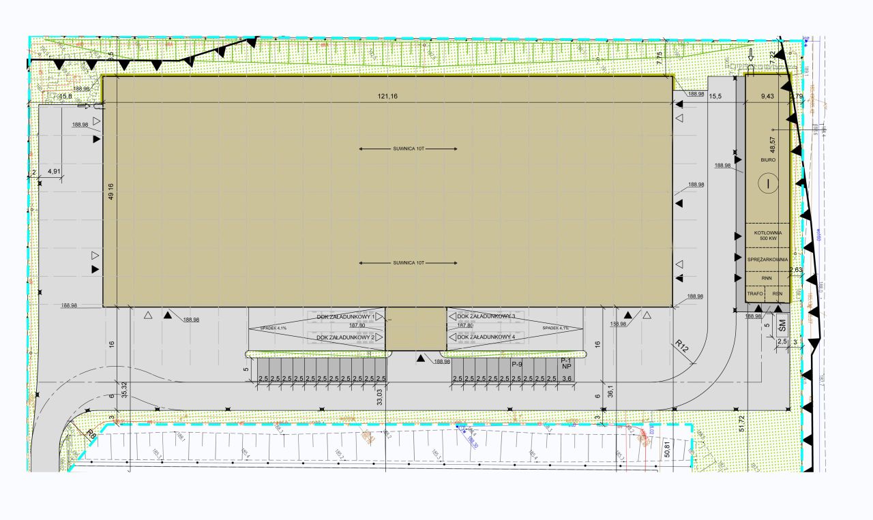Screen dimensions: 873x520
Task: Select the left SPADEK 4,1% ramp label
Action: click(x=273, y=328)
